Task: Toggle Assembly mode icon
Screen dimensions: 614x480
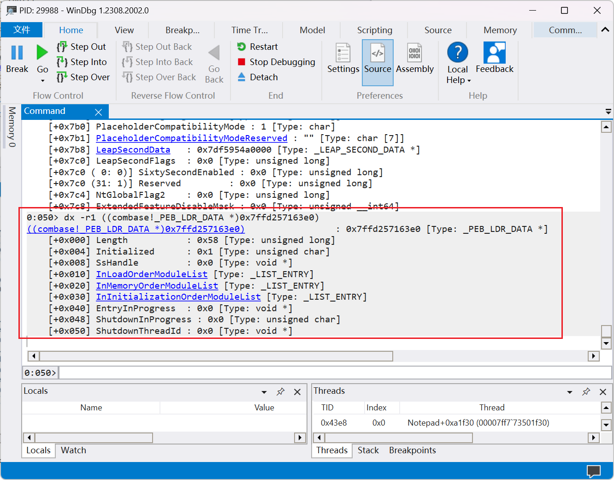Action: 414,53
